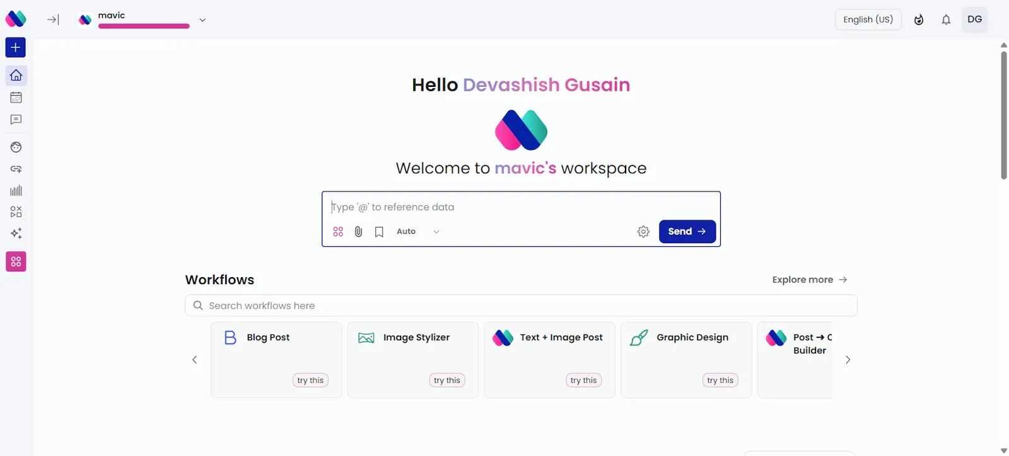1009x456 pixels.
Task: Click the Graphic Design card title
Action: click(692, 338)
